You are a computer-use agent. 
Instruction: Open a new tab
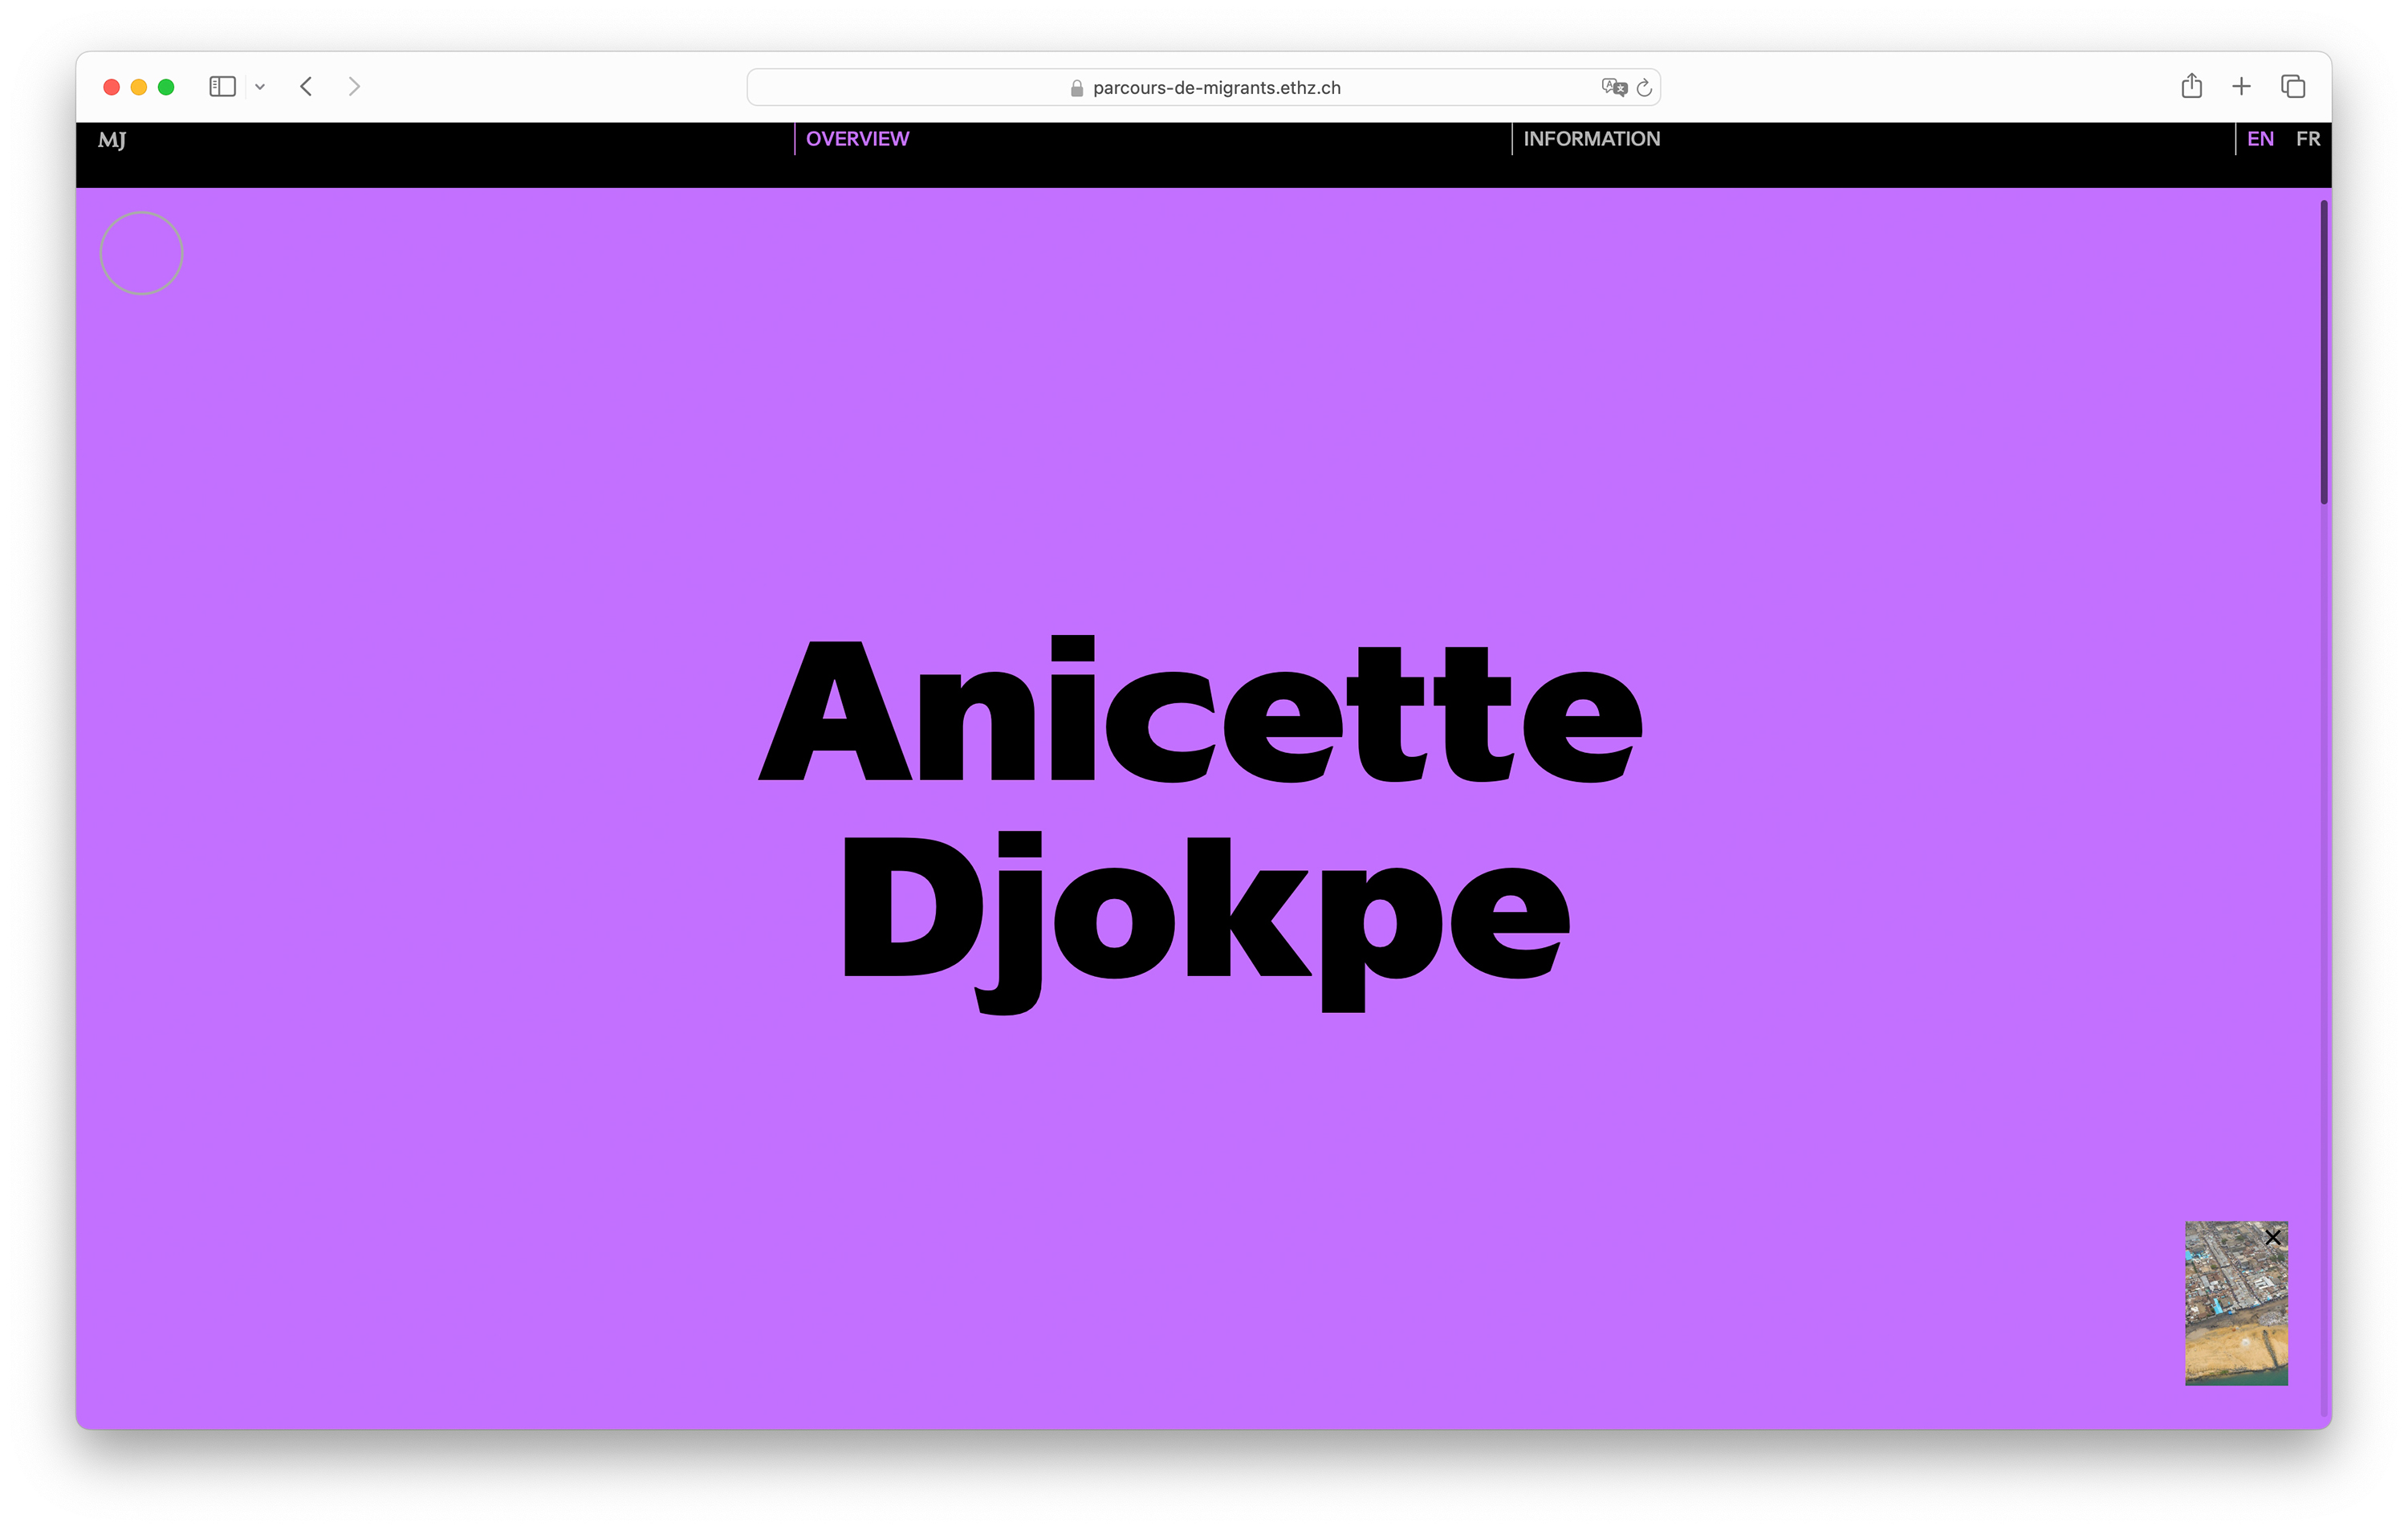(2241, 87)
